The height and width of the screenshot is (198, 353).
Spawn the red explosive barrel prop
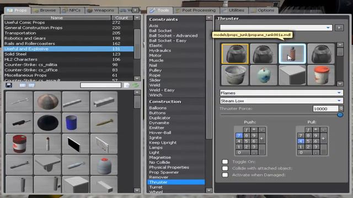click(19, 144)
